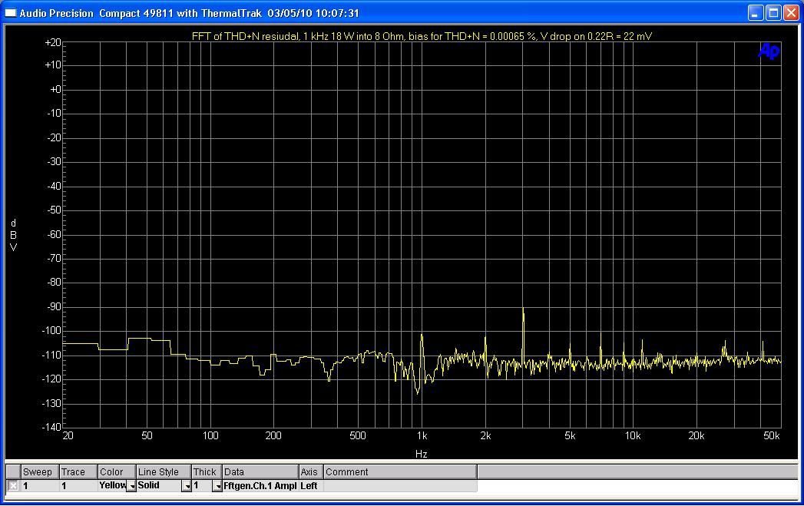Click the 50k label on frequency axis

771,436
